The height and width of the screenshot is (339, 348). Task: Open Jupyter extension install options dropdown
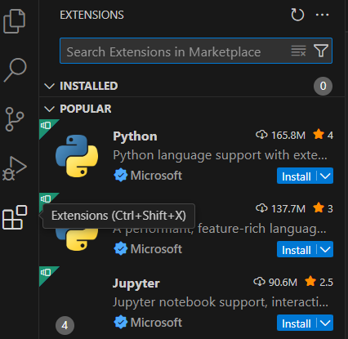point(325,323)
